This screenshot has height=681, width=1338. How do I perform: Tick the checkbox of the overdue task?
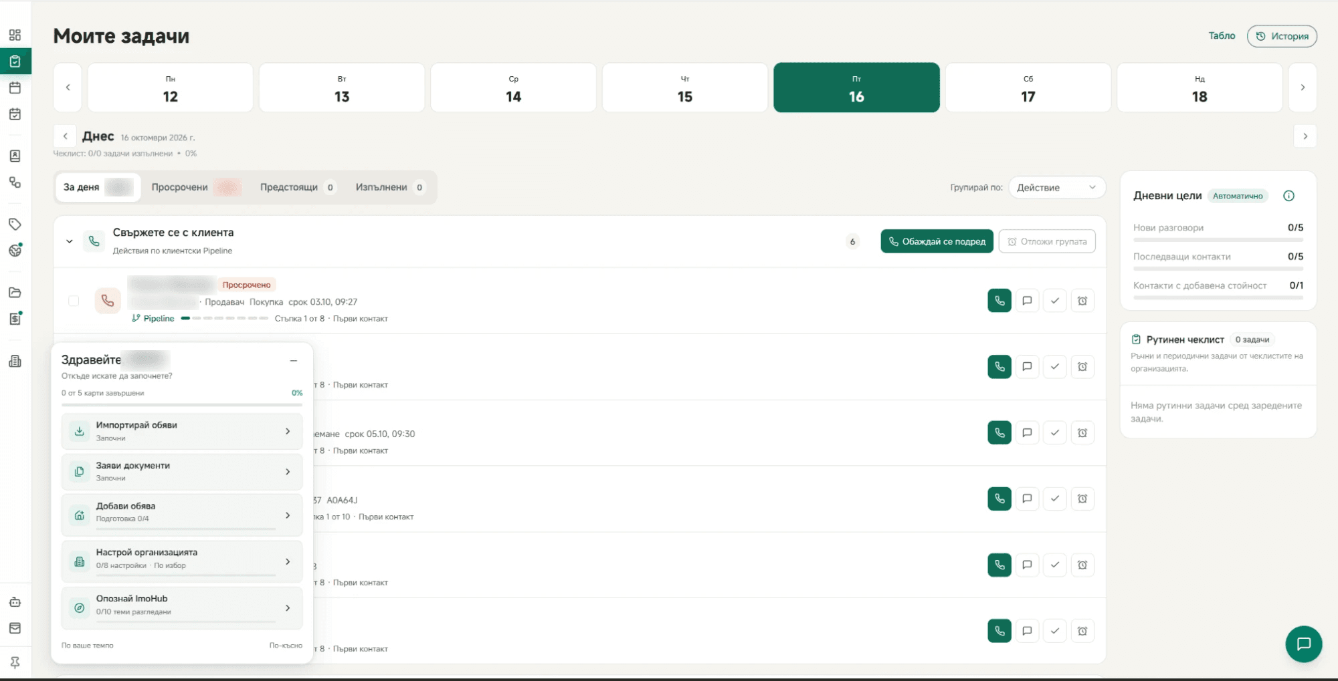(74, 301)
